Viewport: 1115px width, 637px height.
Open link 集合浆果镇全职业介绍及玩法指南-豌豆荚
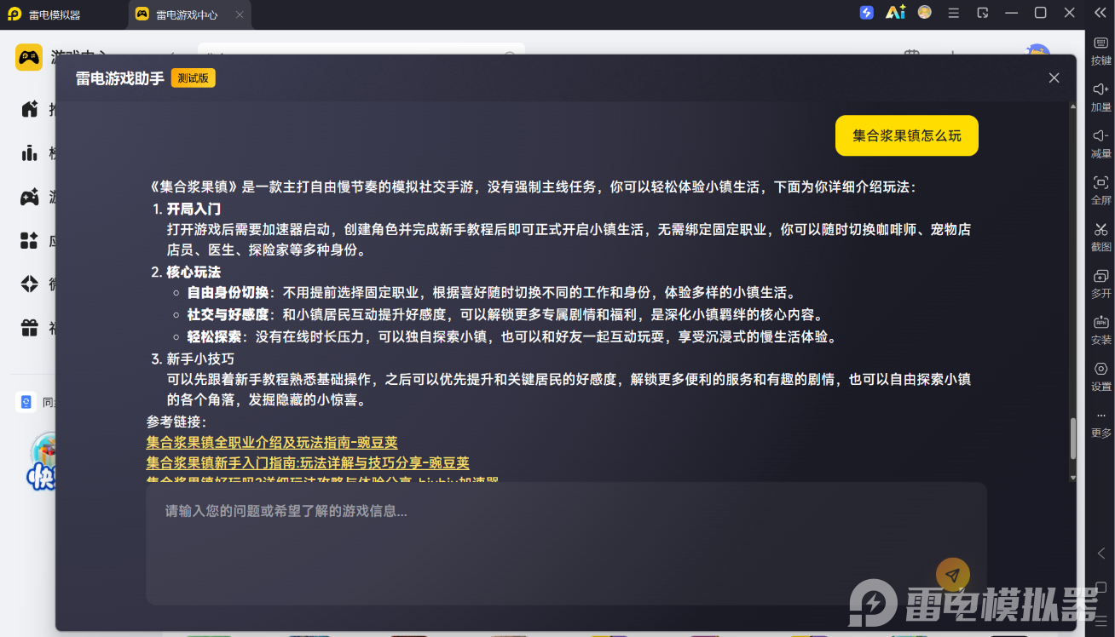pos(272,442)
